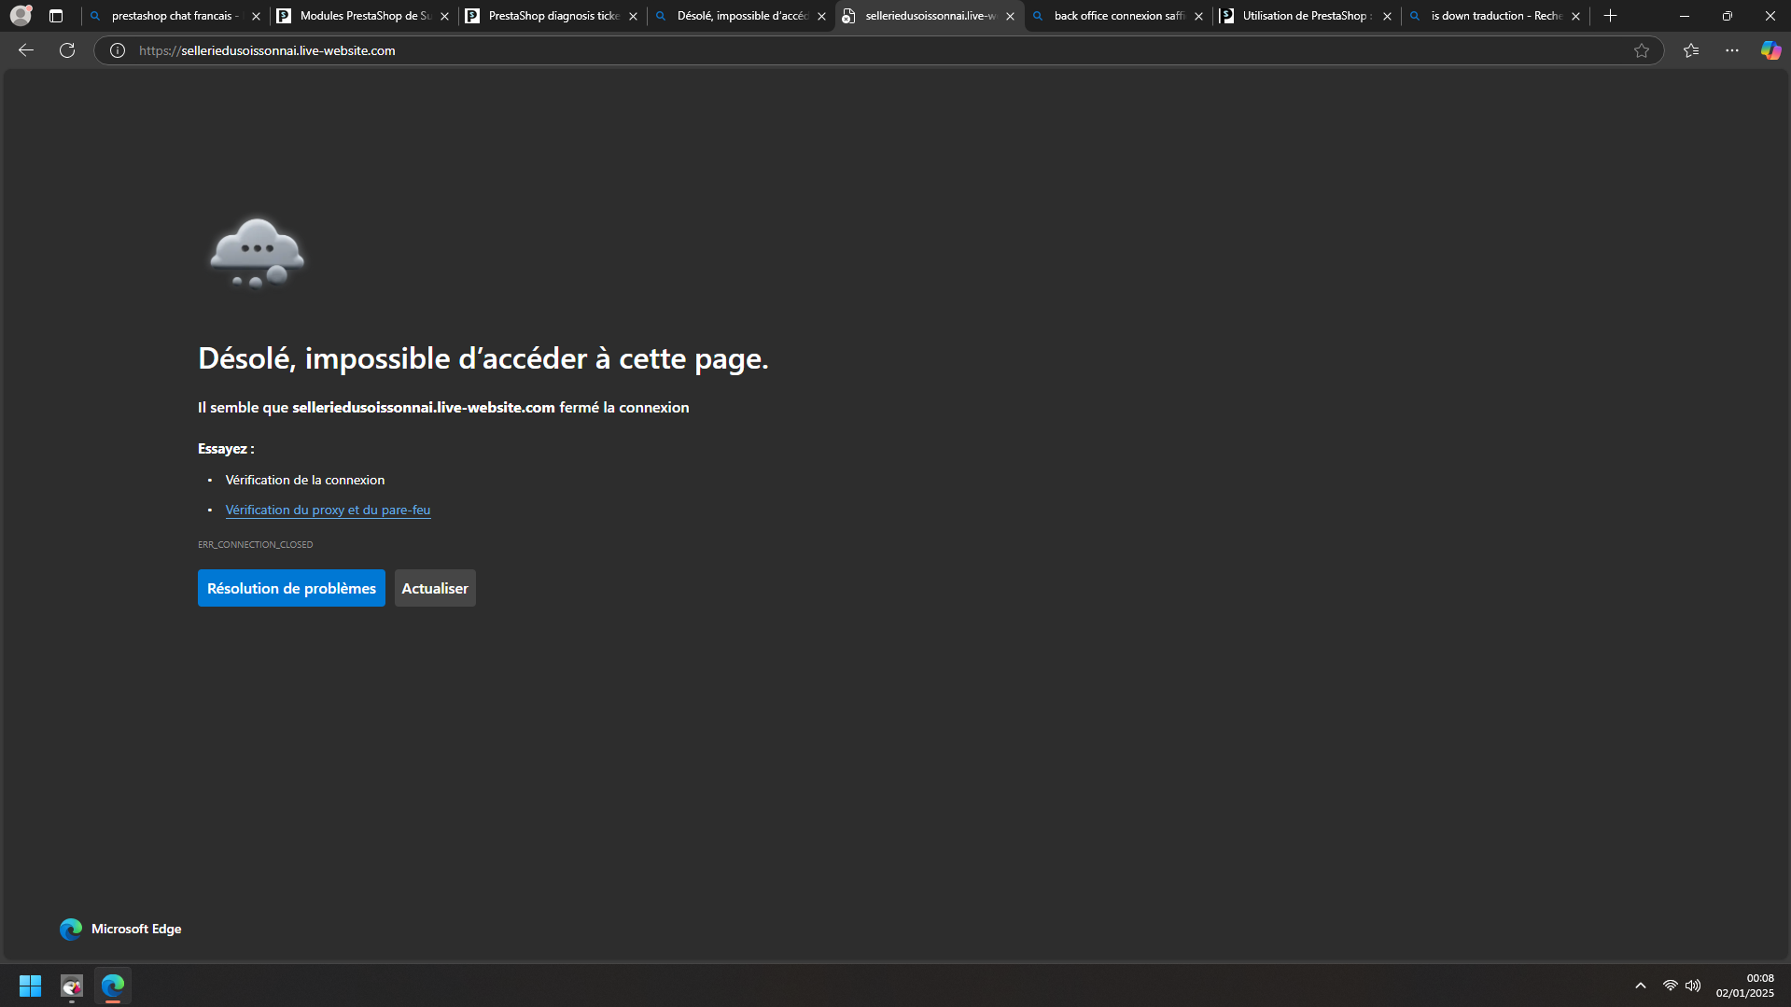Close the 'Désolé, impossible d'accéder' tab
The image size is (1791, 1007).
coord(821,16)
